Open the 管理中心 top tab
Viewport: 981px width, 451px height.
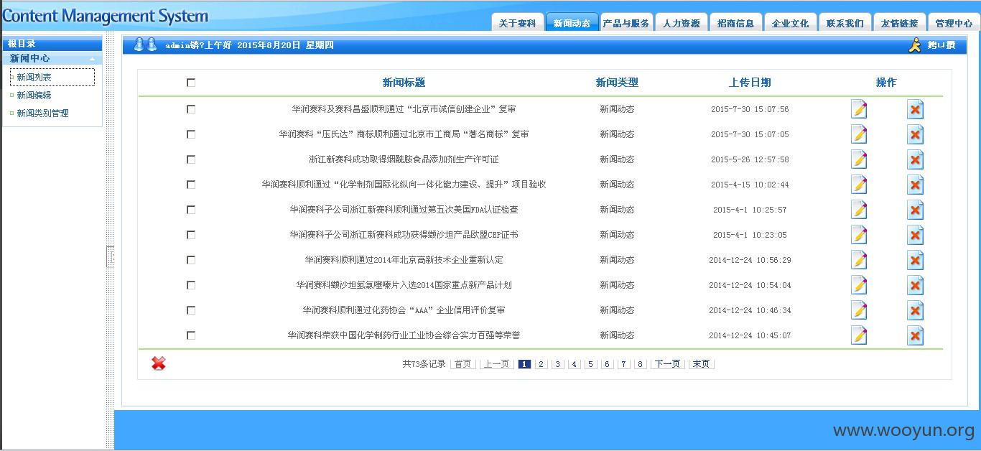(954, 23)
